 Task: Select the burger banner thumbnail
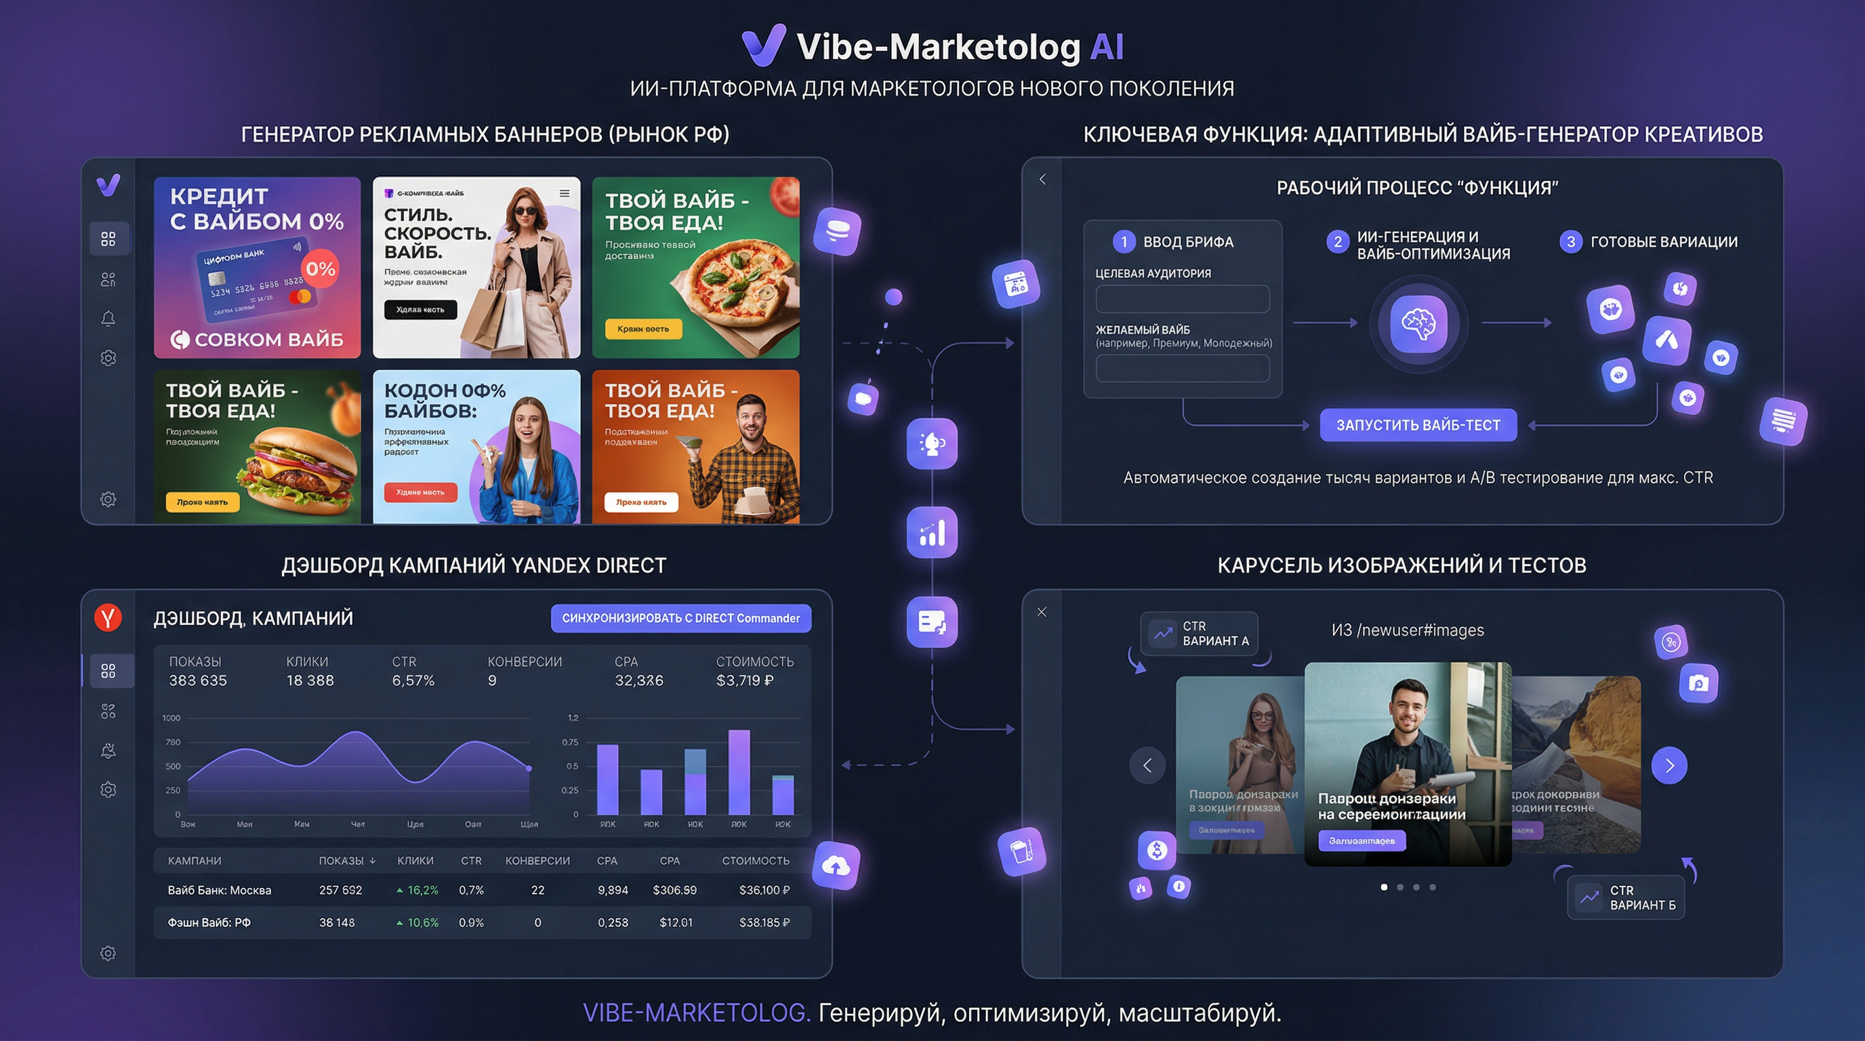pyautogui.click(x=257, y=447)
